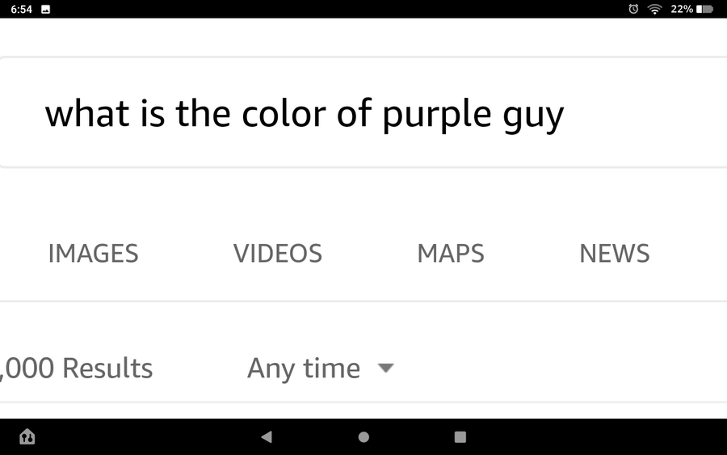The height and width of the screenshot is (455, 727).
Task: Open the MAPS search tab
Action: pos(451,254)
